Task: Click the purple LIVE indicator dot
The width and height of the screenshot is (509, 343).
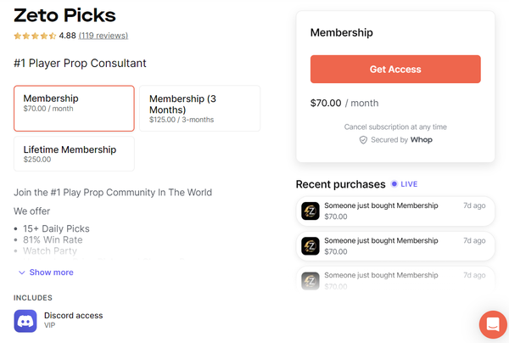Action: tap(394, 184)
